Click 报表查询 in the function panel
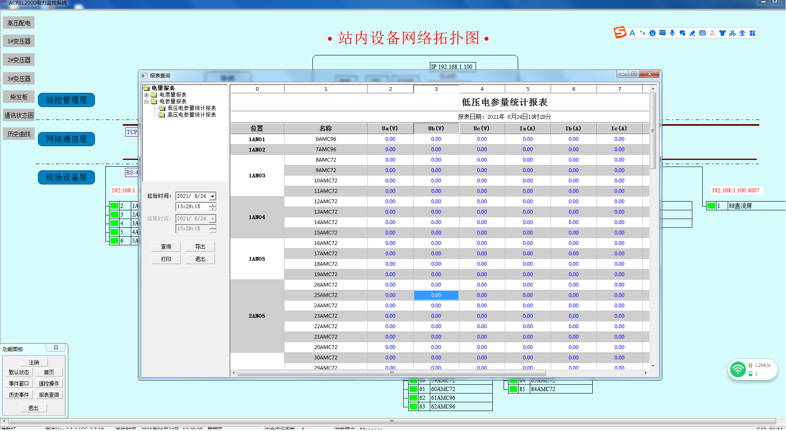Screen dimensions: 786x431 [49, 395]
